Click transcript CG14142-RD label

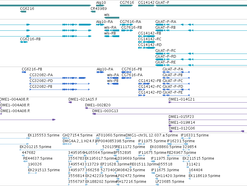pos(150,45)
